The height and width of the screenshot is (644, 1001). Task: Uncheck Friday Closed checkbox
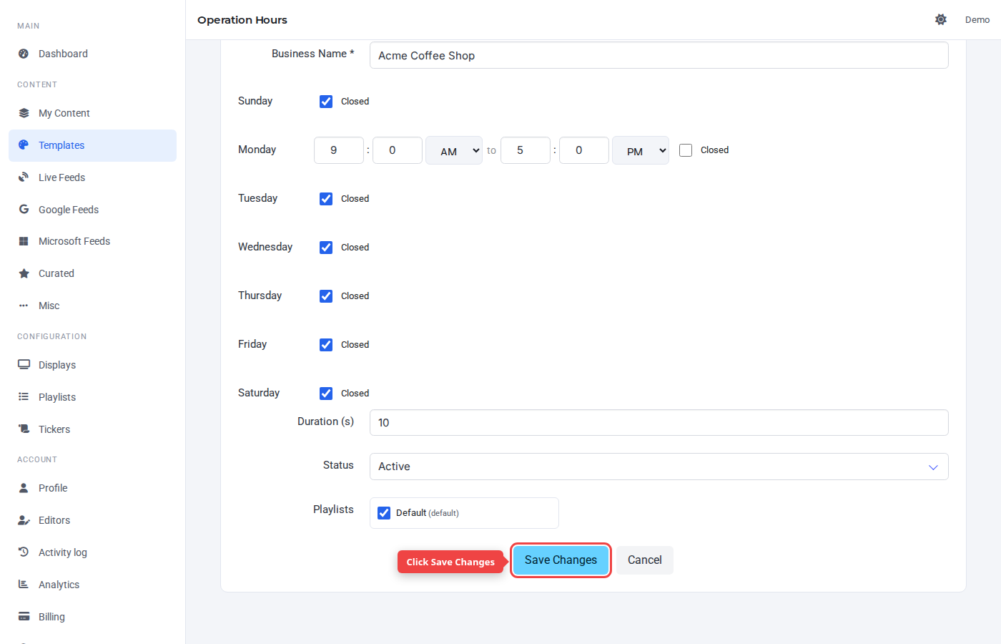326,345
